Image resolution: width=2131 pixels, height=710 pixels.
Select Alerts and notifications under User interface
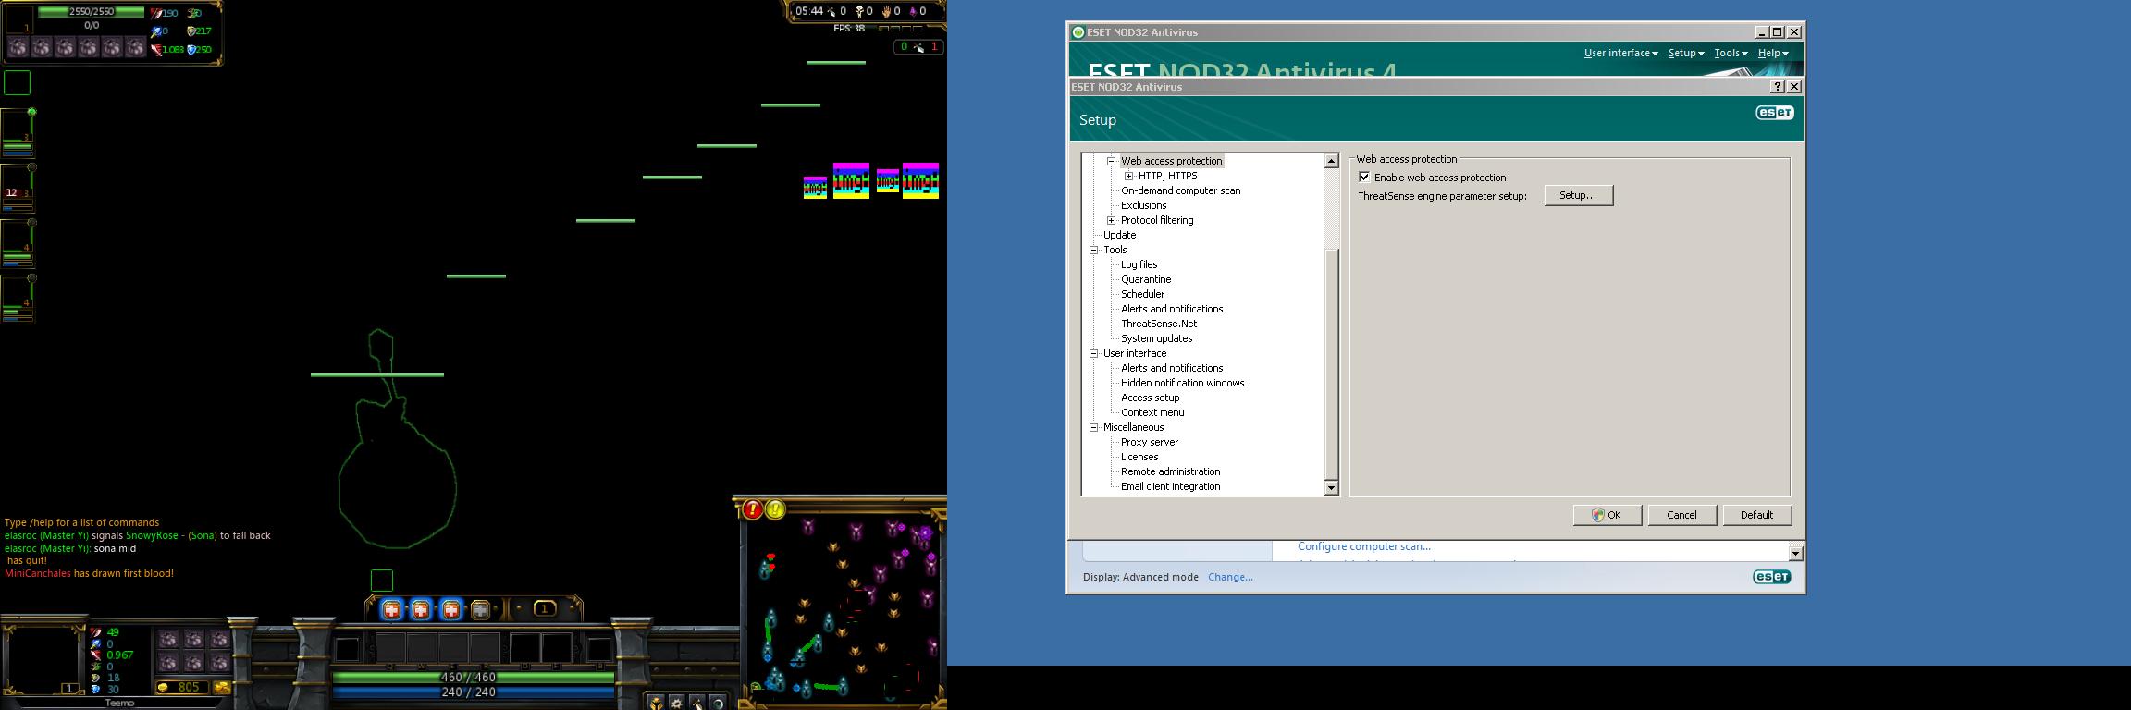pos(1172,368)
